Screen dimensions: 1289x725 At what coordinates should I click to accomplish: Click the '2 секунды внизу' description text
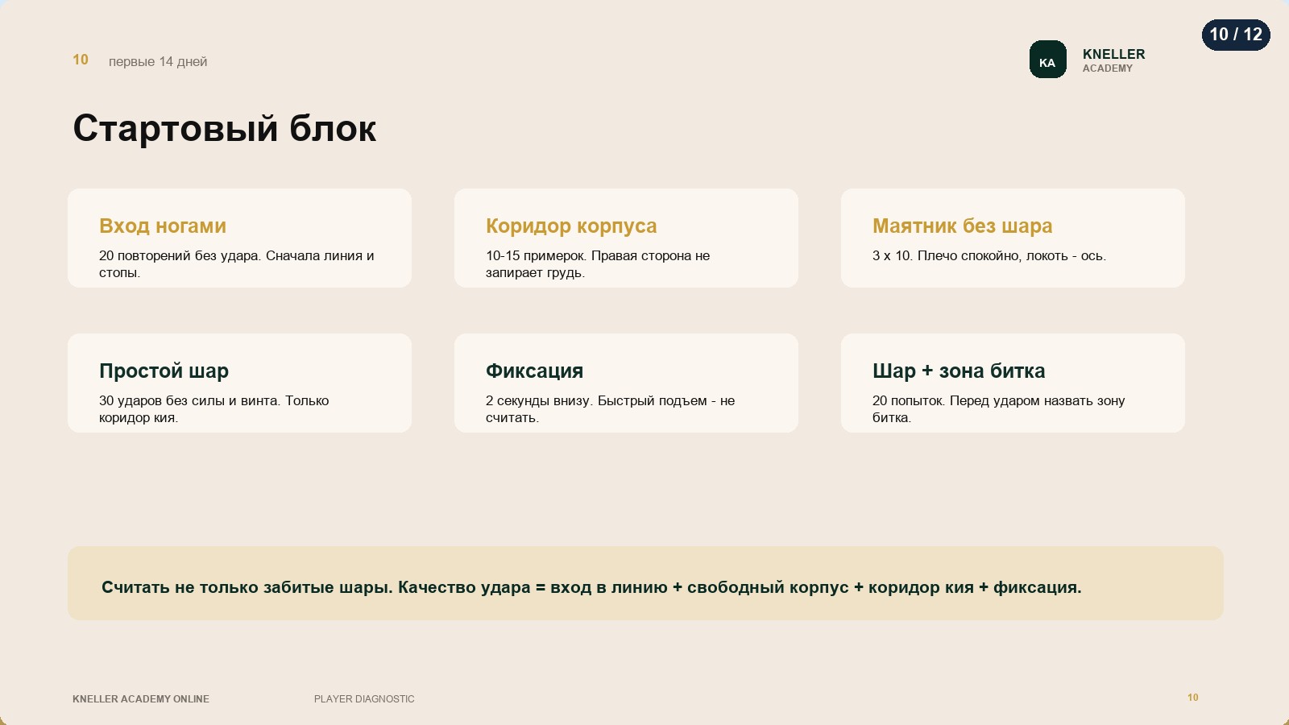point(610,409)
